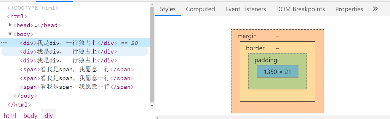Select the html breadcrumb
The width and height of the screenshot is (390, 119).
(x=10, y=115)
